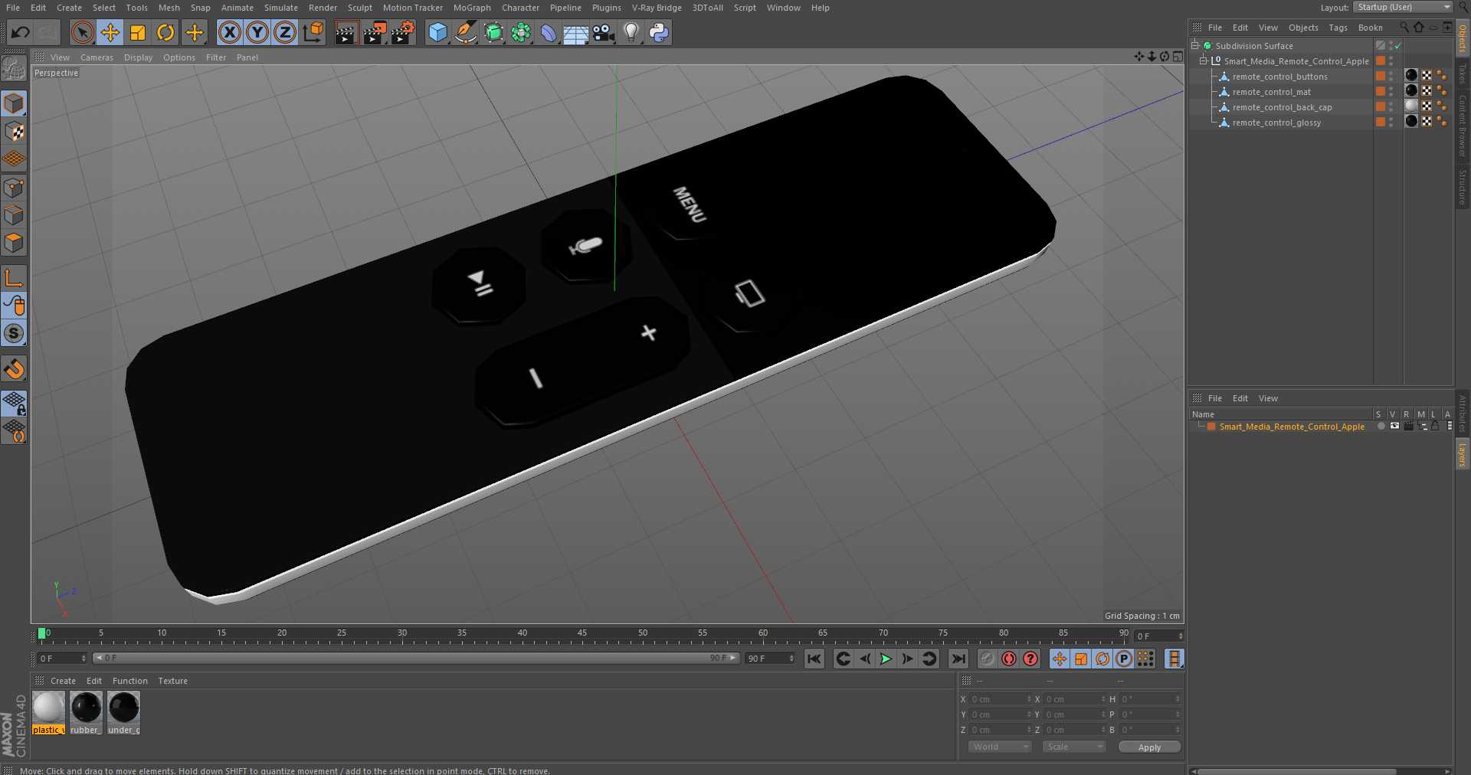Toggle X axis lock

pyautogui.click(x=229, y=32)
